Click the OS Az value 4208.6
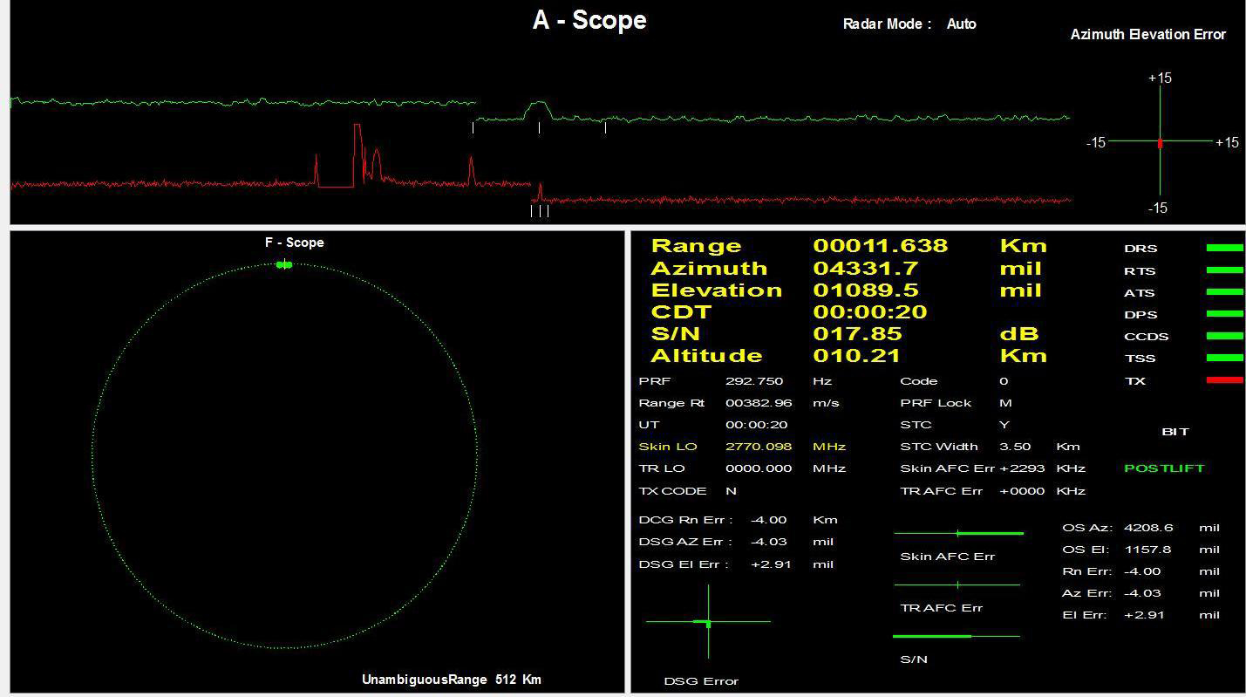 point(1148,528)
